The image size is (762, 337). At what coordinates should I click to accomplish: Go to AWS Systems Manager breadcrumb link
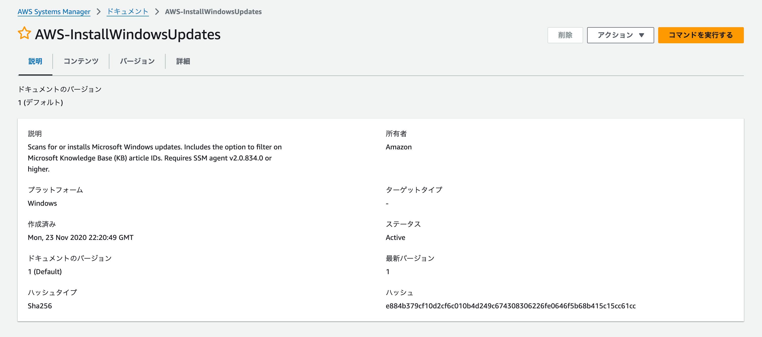tap(54, 12)
